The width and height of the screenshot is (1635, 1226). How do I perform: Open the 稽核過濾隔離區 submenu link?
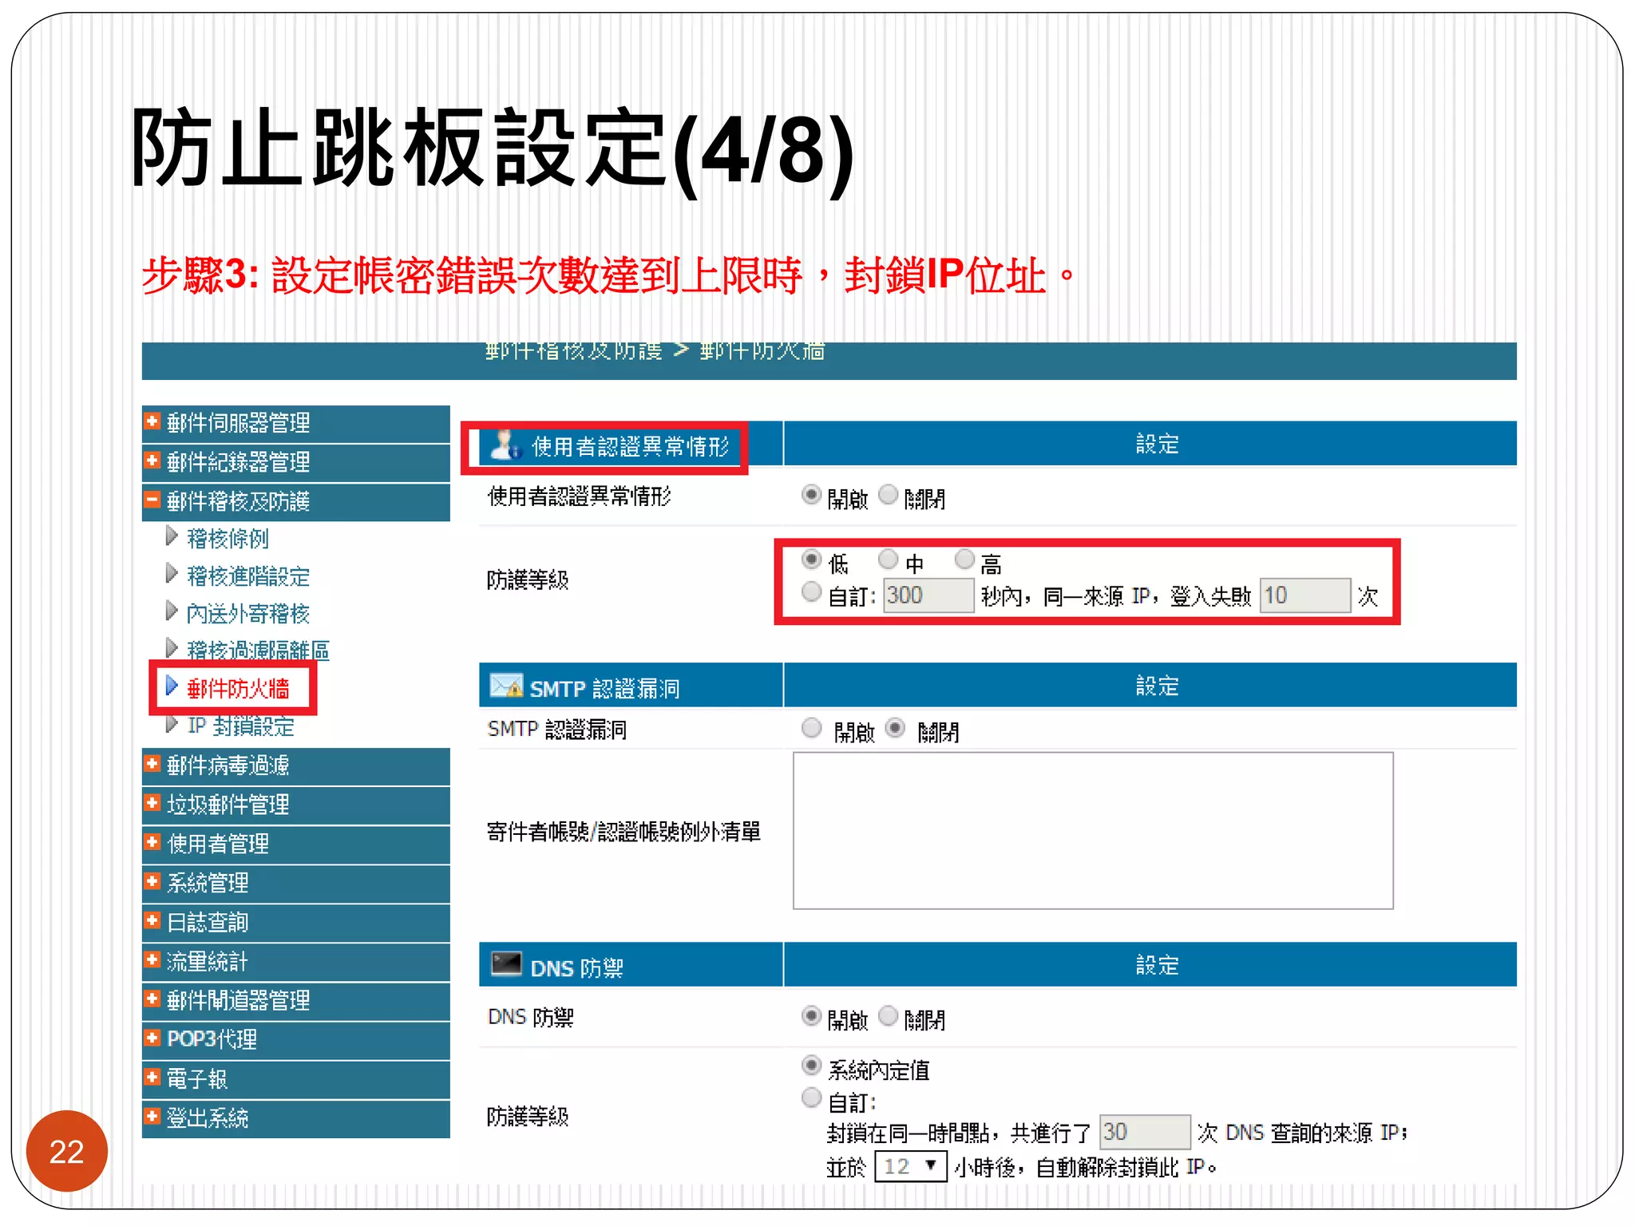pyautogui.click(x=258, y=651)
